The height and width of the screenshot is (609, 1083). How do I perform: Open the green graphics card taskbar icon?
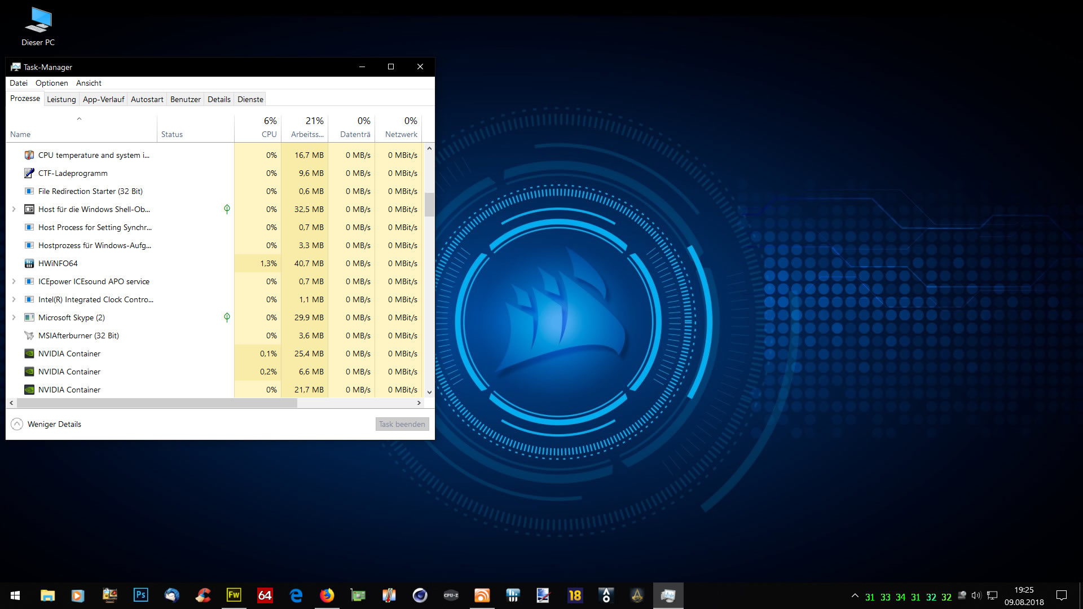tap(358, 595)
